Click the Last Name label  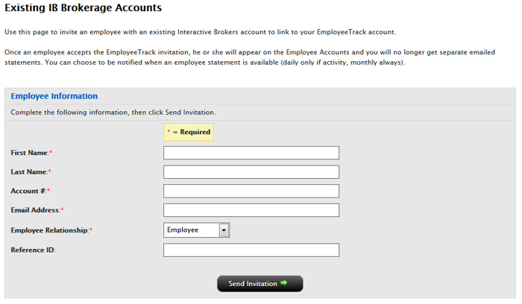pos(30,172)
